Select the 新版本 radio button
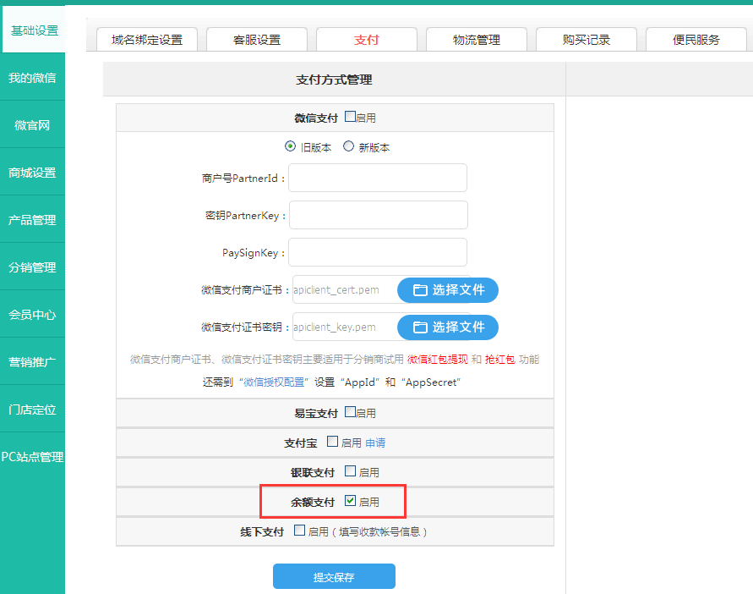753x594 pixels. [x=348, y=146]
